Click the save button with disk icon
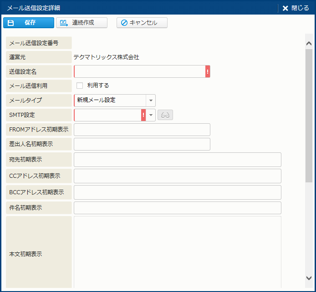This screenshot has height=292, width=316. [28, 23]
